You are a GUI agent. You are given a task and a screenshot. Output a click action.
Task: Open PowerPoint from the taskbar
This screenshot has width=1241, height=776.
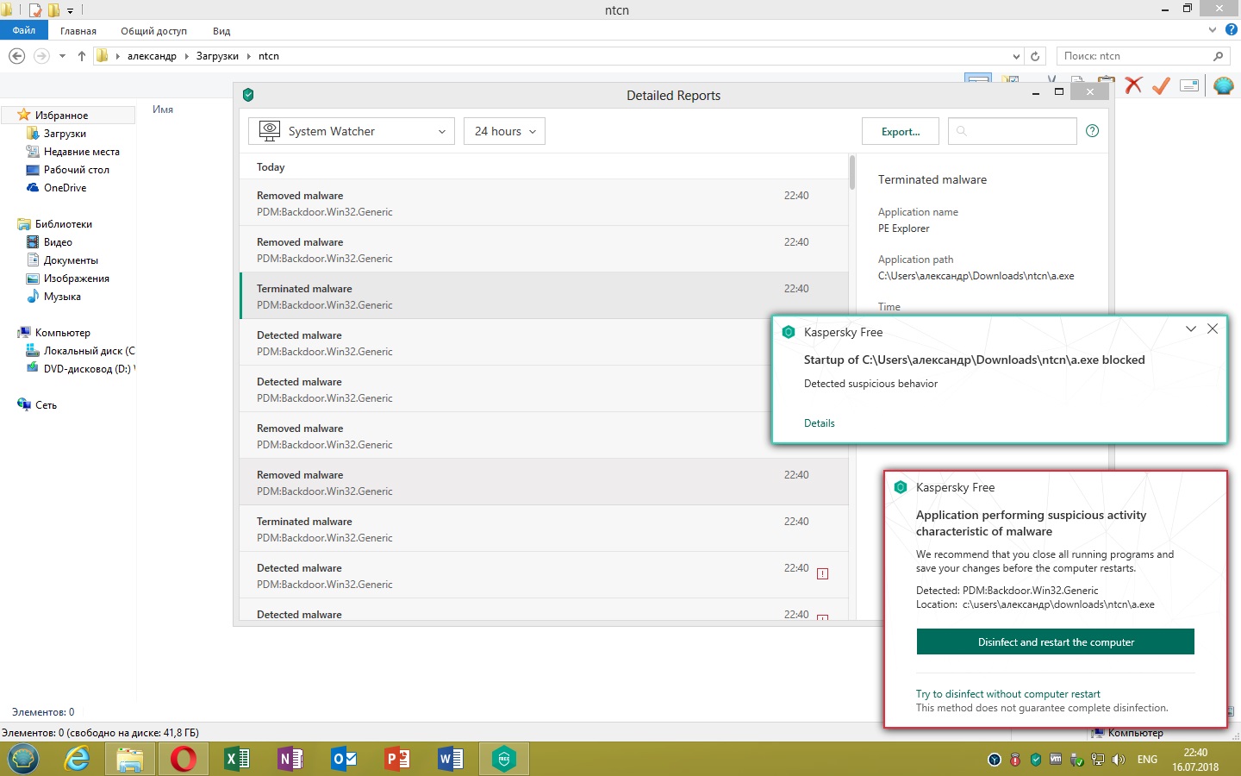[396, 759]
